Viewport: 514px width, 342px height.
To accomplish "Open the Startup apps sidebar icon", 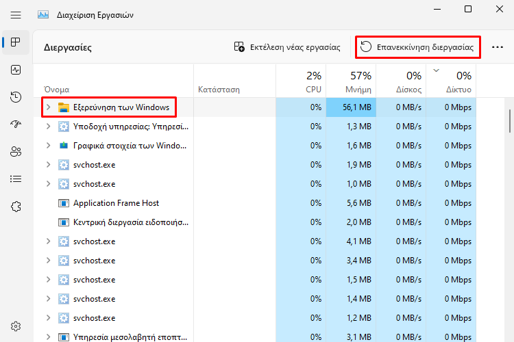I will (15, 124).
